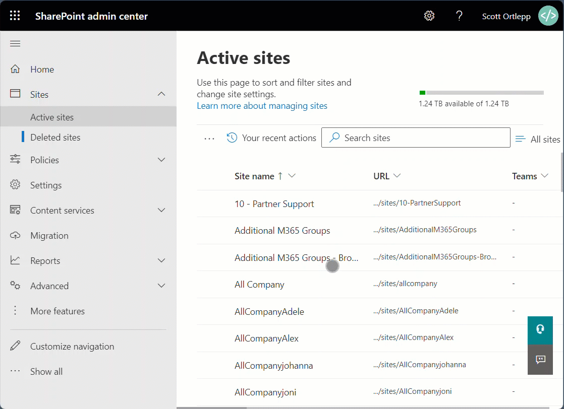Open the settings gear in top bar
This screenshot has width=564, height=409.
coord(429,16)
